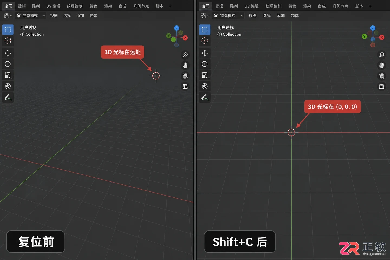Toggle perspective/orthographic grid icon in left viewport
The width and height of the screenshot is (390, 260).
[x=185, y=86]
